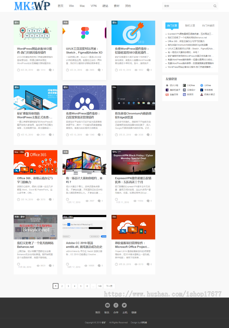Click 闪电博 designer link in footer
Viewport: 229px width, 328px height.
coord(144,322)
